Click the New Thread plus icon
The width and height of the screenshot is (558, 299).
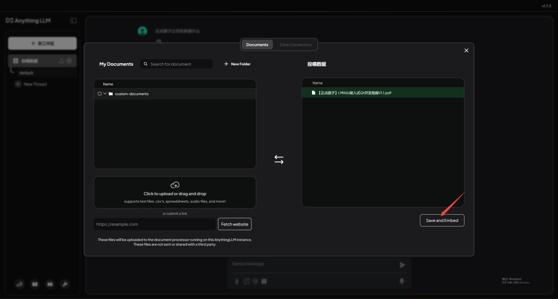18,84
